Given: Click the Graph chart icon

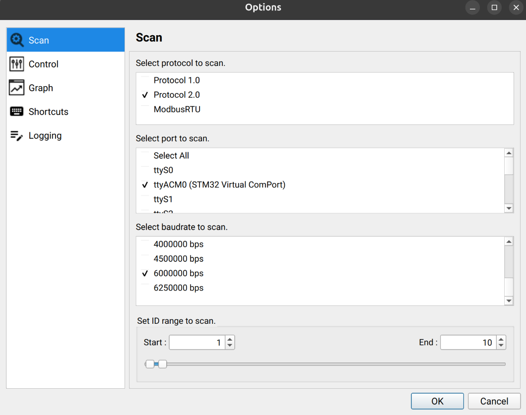Looking at the screenshot, I should coord(17,88).
